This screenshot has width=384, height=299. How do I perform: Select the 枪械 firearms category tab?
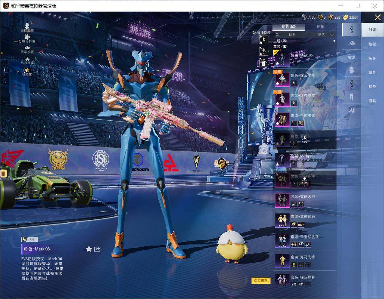(x=372, y=44)
